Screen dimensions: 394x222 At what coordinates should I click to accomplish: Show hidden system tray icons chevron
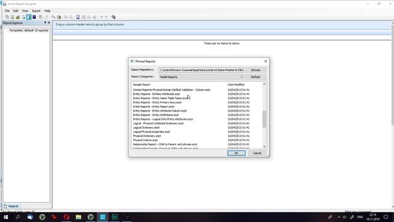pyautogui.click(x=339, y=217)
